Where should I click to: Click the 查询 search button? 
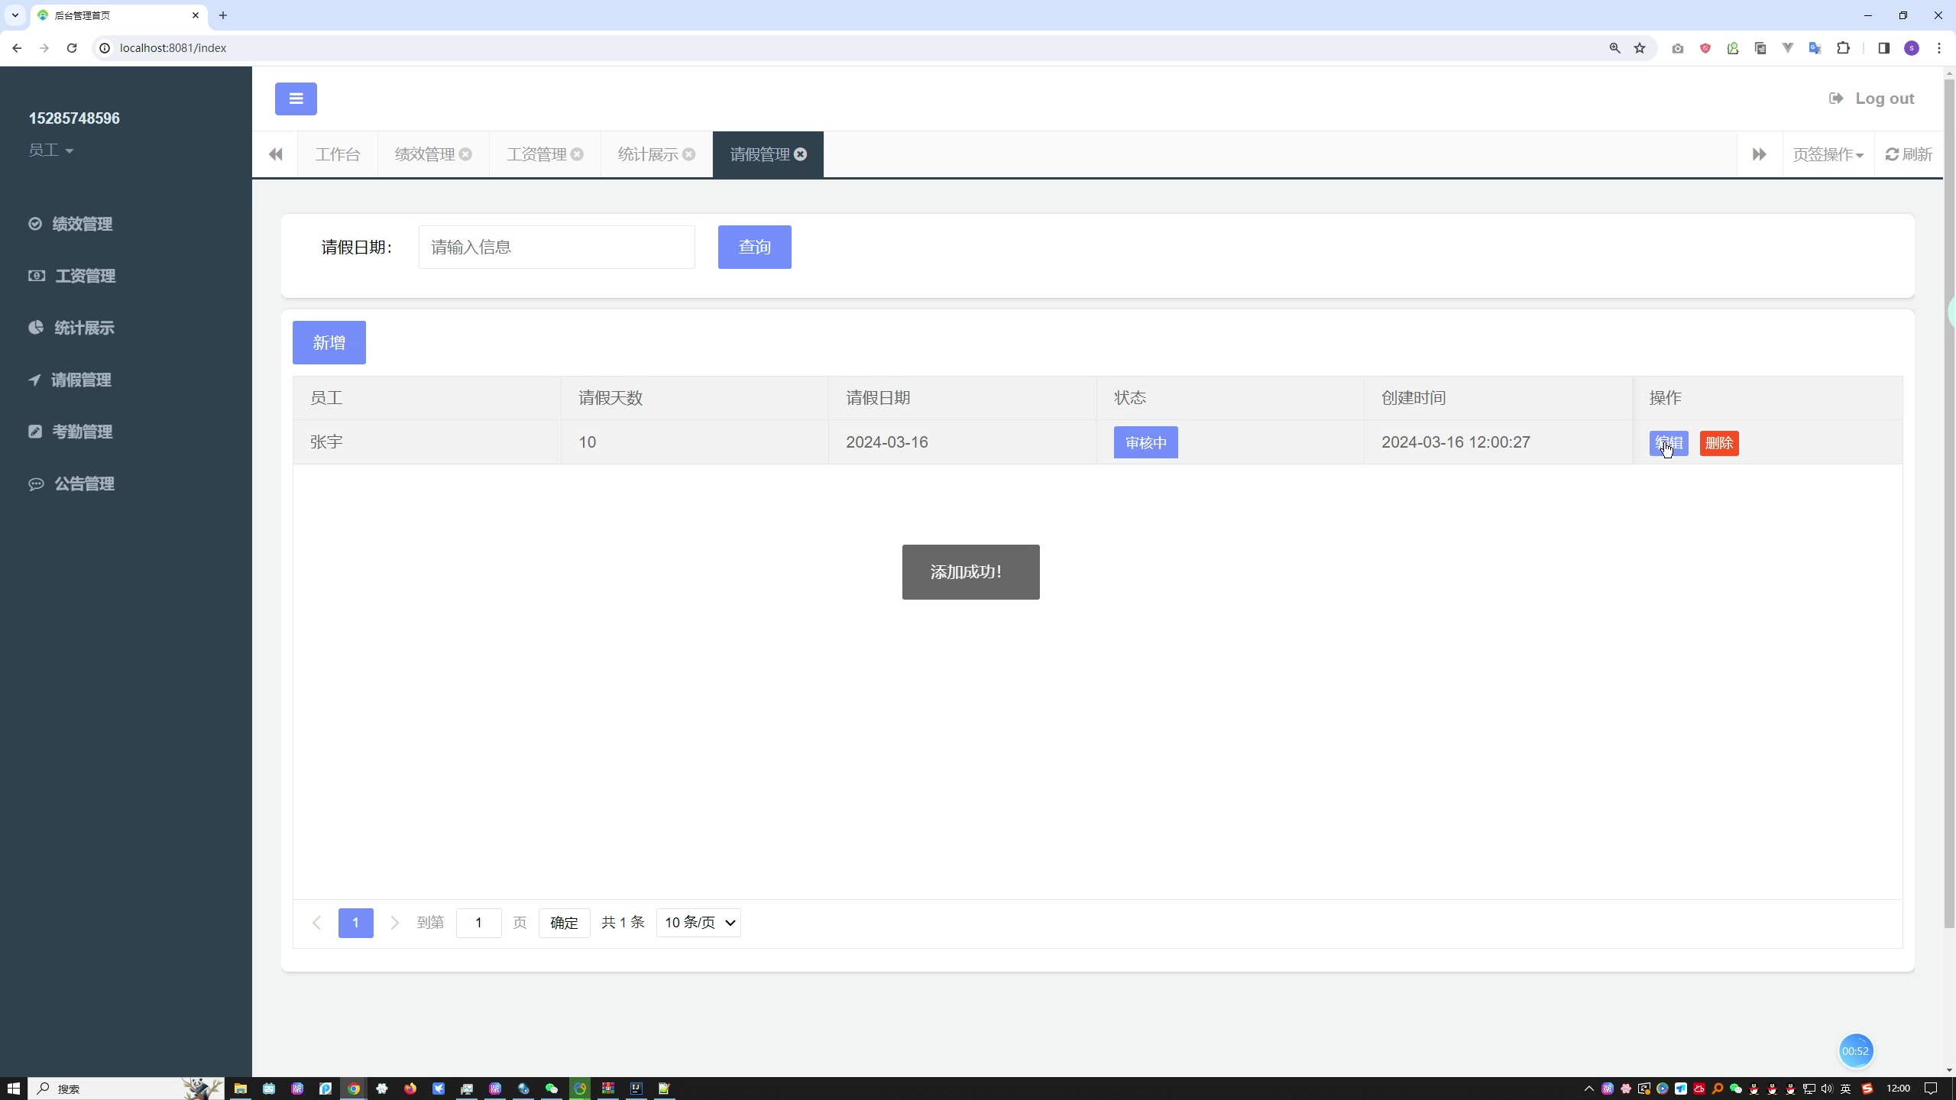(x=754, y=247)
